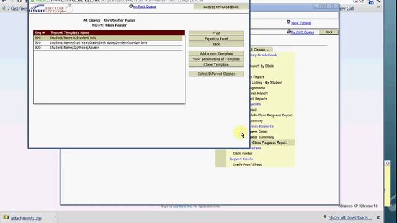Viewport: 397px width, 223px height.
Task: Select template row 910 with Guardian Info
Action: (x=108, y=43)
